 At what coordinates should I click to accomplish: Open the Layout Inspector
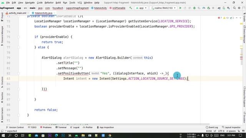click(231, 127)
